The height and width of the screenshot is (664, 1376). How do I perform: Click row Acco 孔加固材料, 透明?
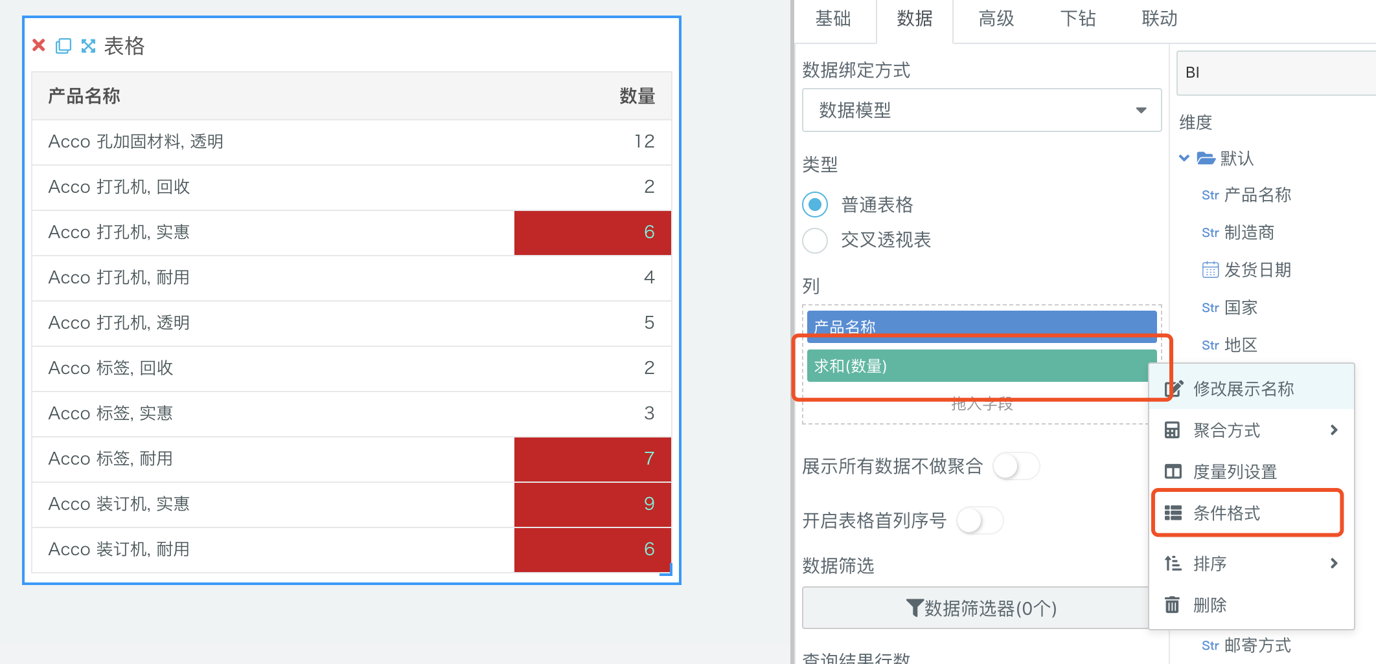(x=352, y=142)
